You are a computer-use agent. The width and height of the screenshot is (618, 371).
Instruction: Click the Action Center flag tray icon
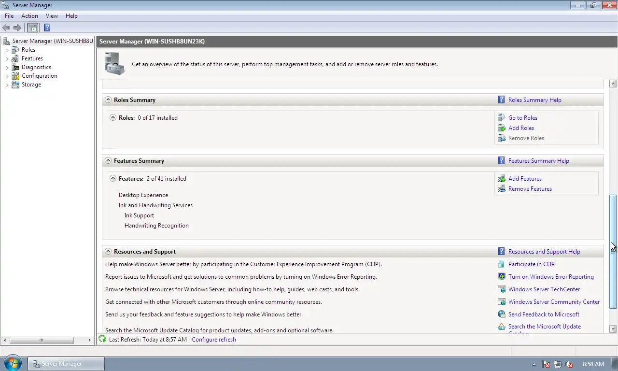pyautogui.click(x=546, y=364)
